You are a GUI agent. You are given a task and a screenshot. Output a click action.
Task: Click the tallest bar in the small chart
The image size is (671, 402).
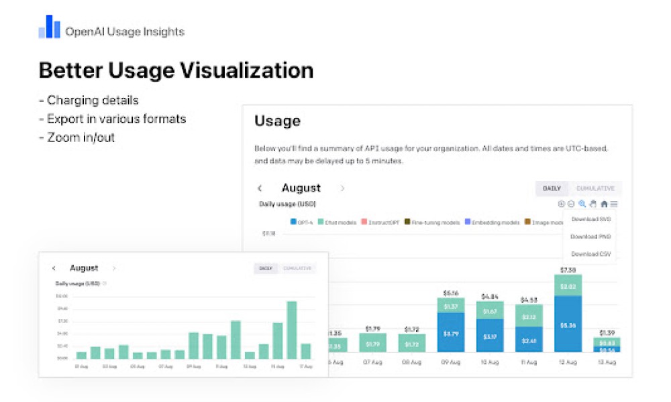tap(292, 330)
